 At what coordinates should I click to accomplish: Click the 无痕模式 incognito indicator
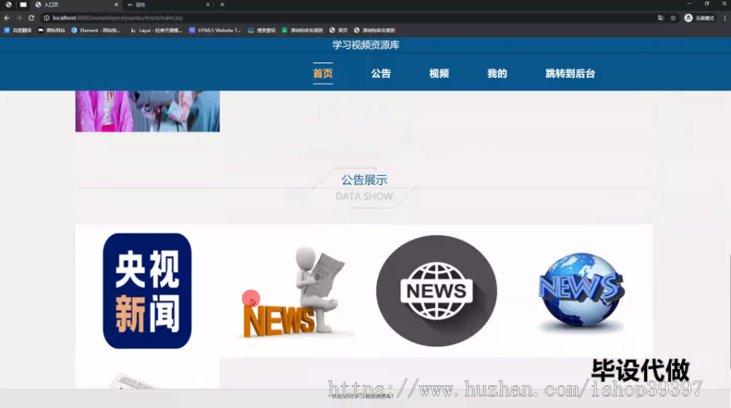pos(699,18)
